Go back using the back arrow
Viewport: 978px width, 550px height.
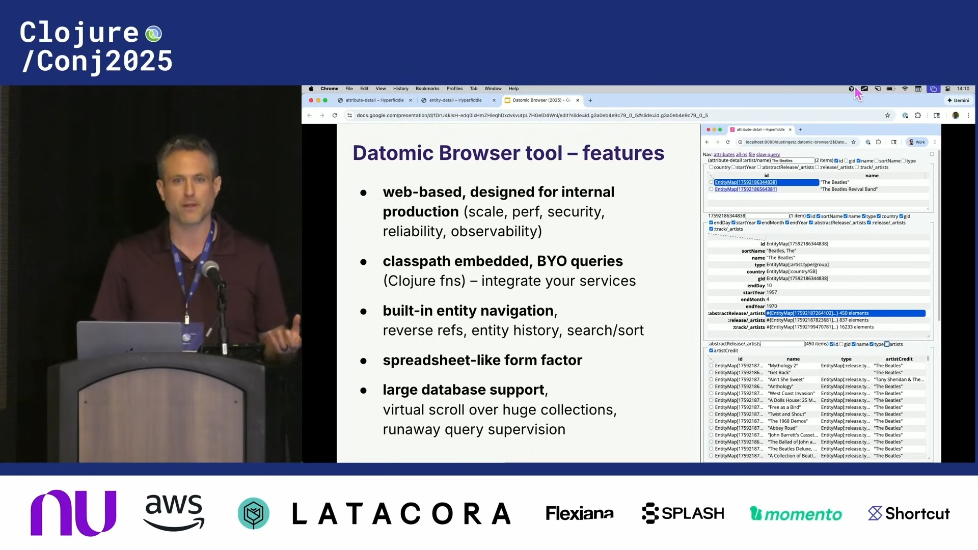click(310, 116)
